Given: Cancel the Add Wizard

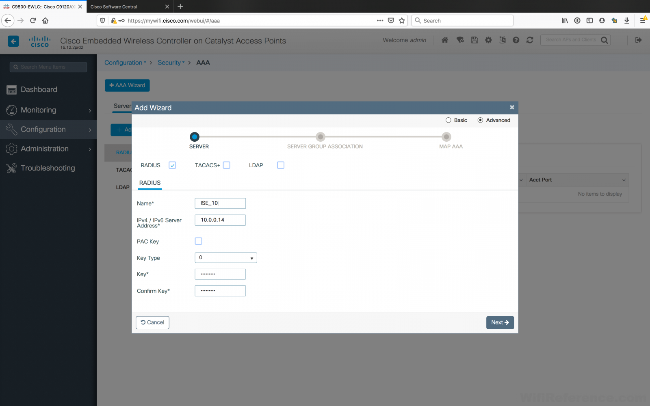Looking at the screenshot, I should click(x=152, y=322).
